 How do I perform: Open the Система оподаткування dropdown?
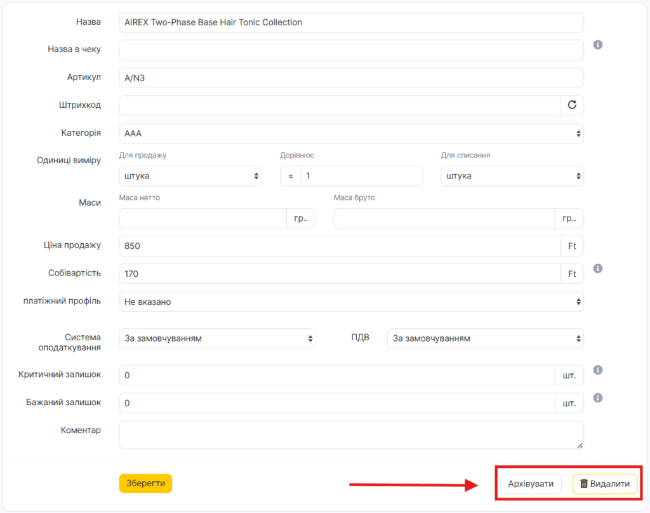tap(216, 338)
